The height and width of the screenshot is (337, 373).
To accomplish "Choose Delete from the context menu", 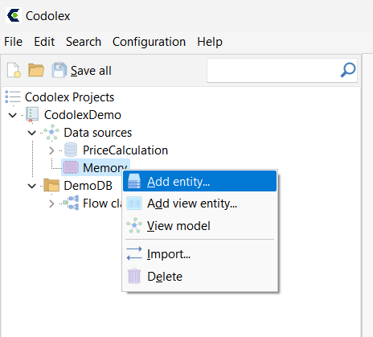I will (x=199, y=276).
